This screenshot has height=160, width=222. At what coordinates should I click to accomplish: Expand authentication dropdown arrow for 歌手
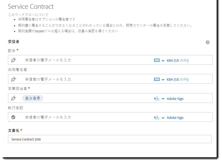pyautogui.click(x=163, y=61)
